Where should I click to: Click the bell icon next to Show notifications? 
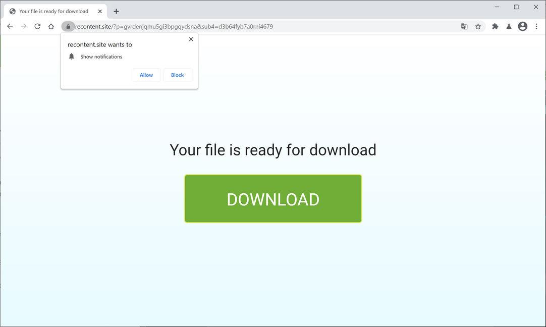71,56
